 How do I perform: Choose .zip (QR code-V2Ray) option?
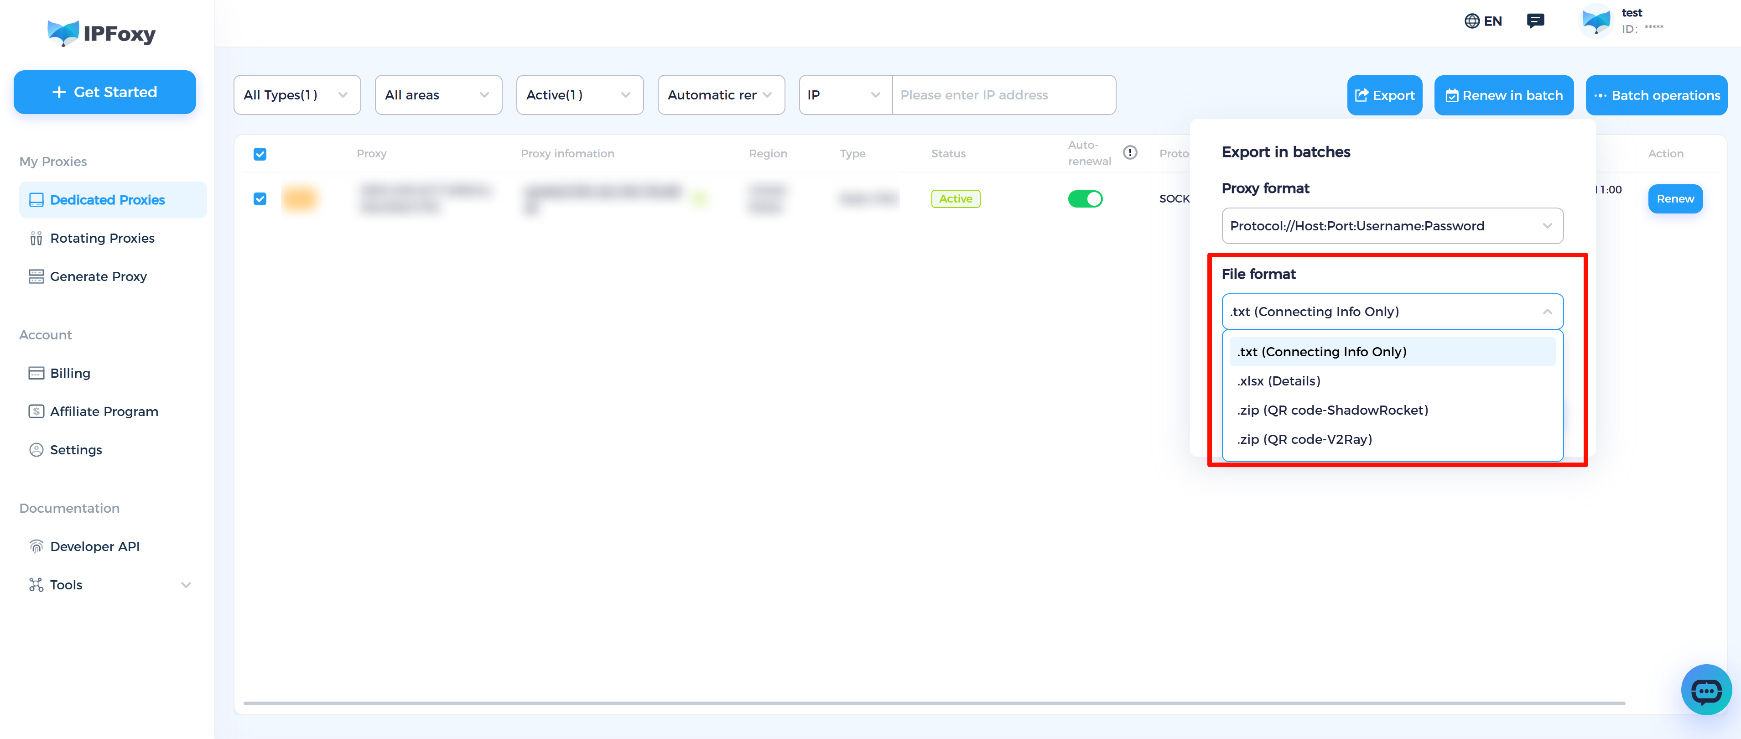pos(1392,439)
